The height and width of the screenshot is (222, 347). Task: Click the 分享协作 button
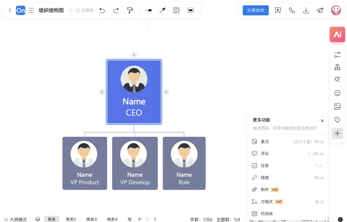click(255, 10)
